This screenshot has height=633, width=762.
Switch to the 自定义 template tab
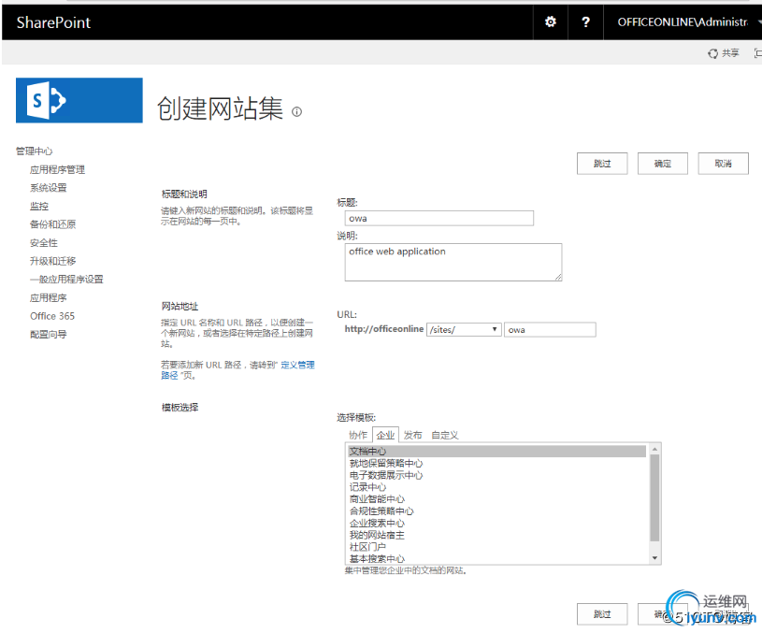pos(445,435)
